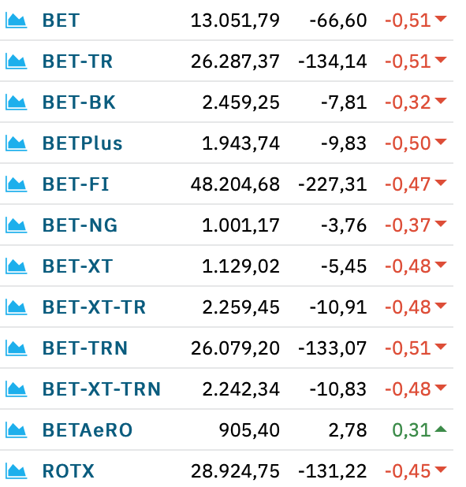Open the BET-XT-TR index link
Image resolution: width=466 pixels, height=487 pixels.
coord(94,307)
